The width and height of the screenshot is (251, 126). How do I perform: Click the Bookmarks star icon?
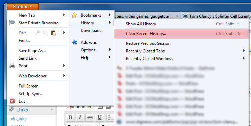click(x=74, y=15)
